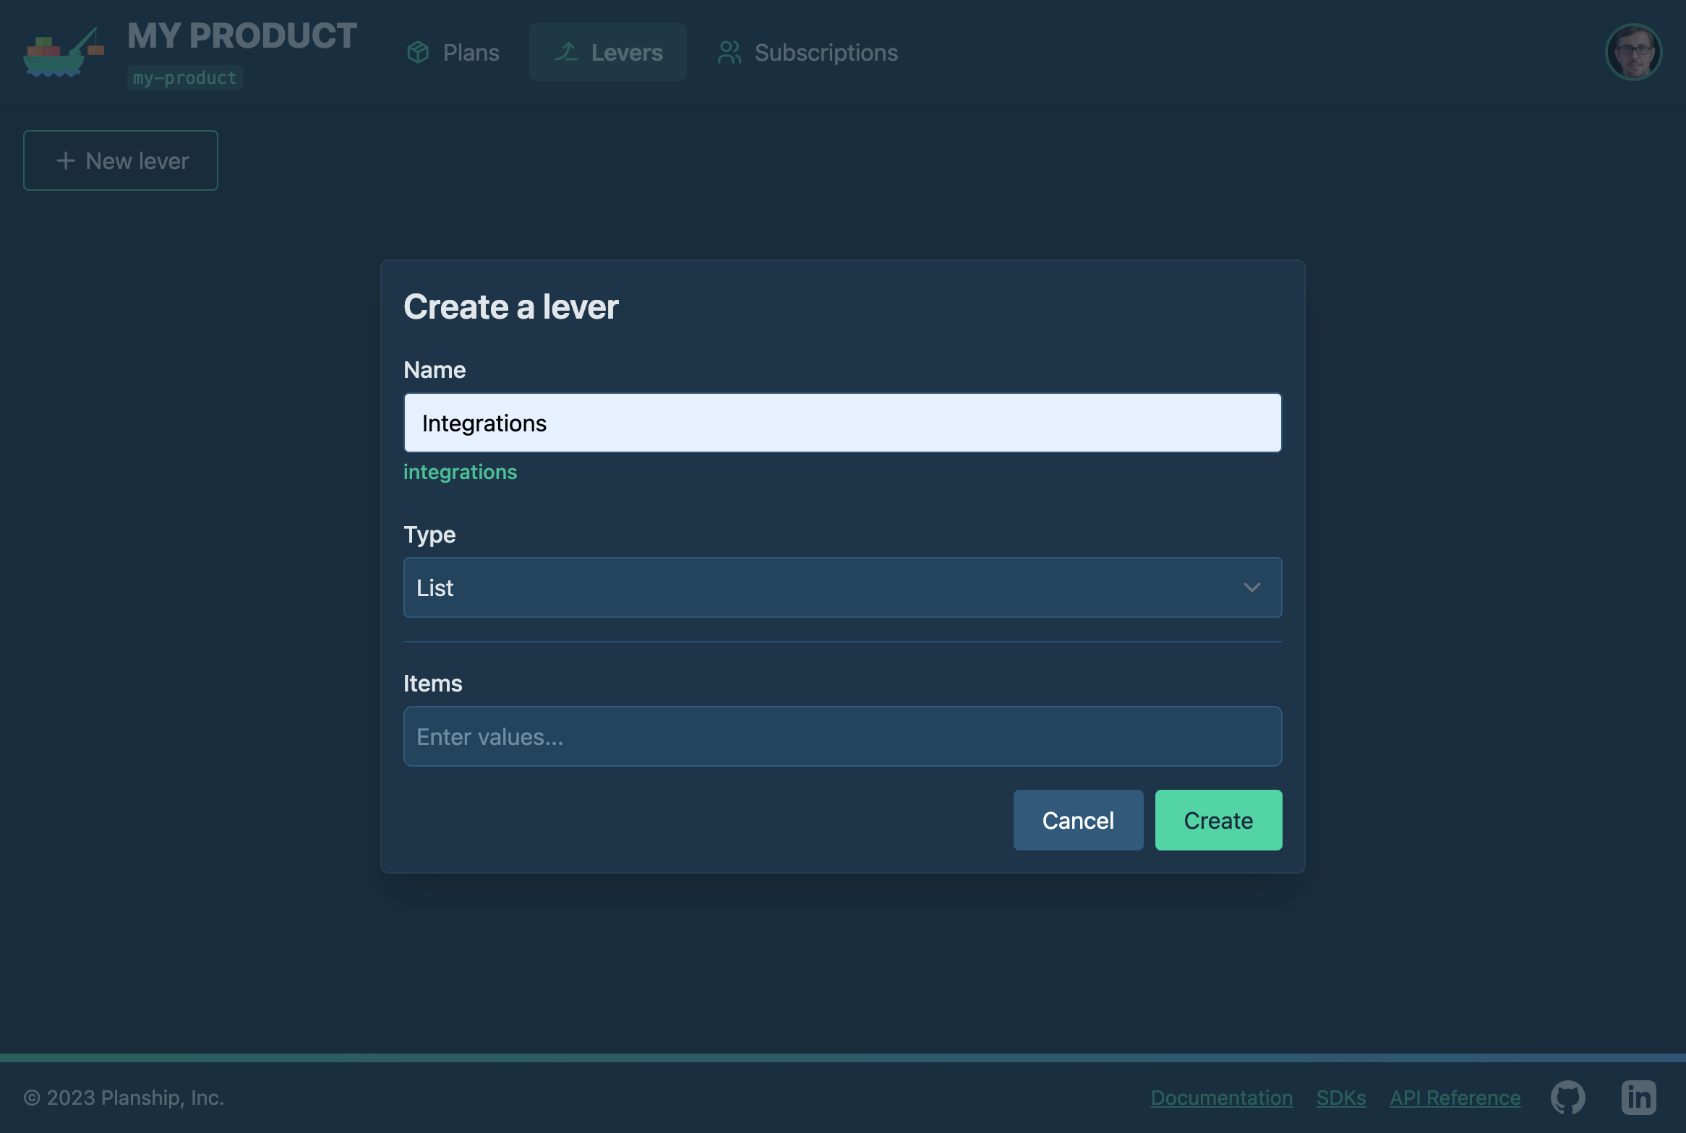Click the Type List dropdown chevron
This screenshot has width=1686, height=1133.
tap(1252, 587)
